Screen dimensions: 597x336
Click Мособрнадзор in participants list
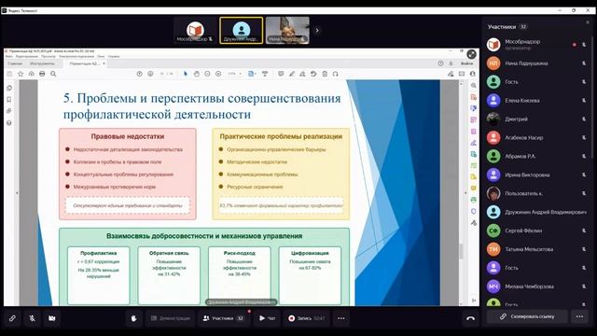(537, 45)
